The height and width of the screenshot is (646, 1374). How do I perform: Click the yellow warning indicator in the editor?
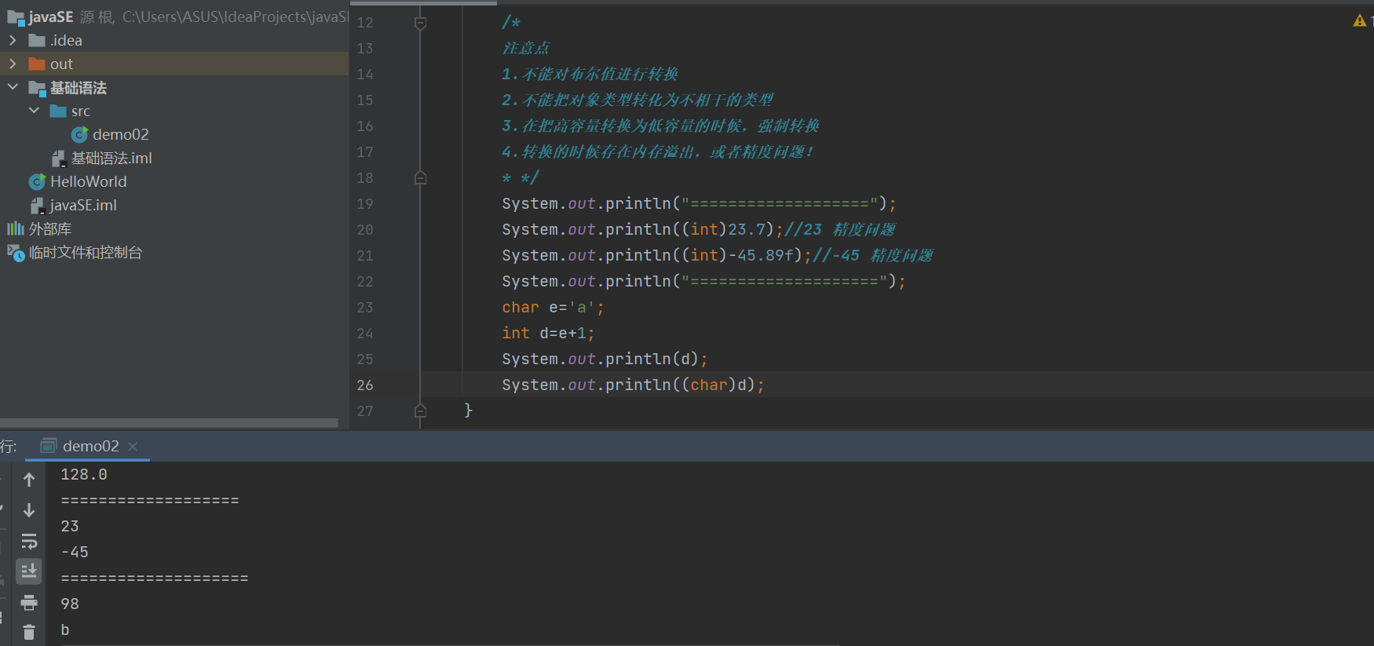tap(1359, 21)
